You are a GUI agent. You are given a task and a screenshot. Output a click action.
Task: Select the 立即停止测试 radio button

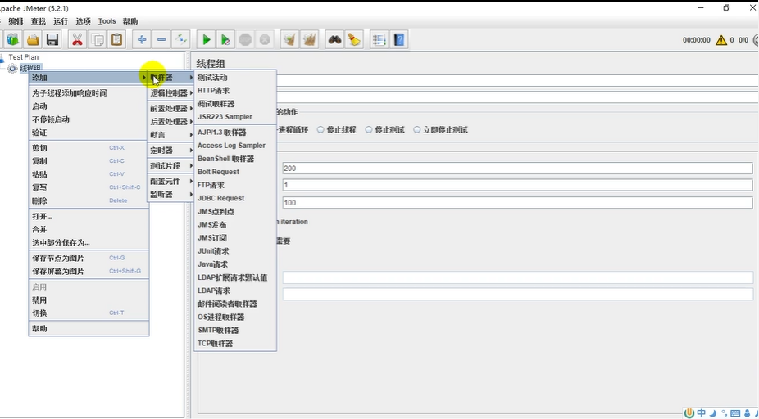[416, 129]
